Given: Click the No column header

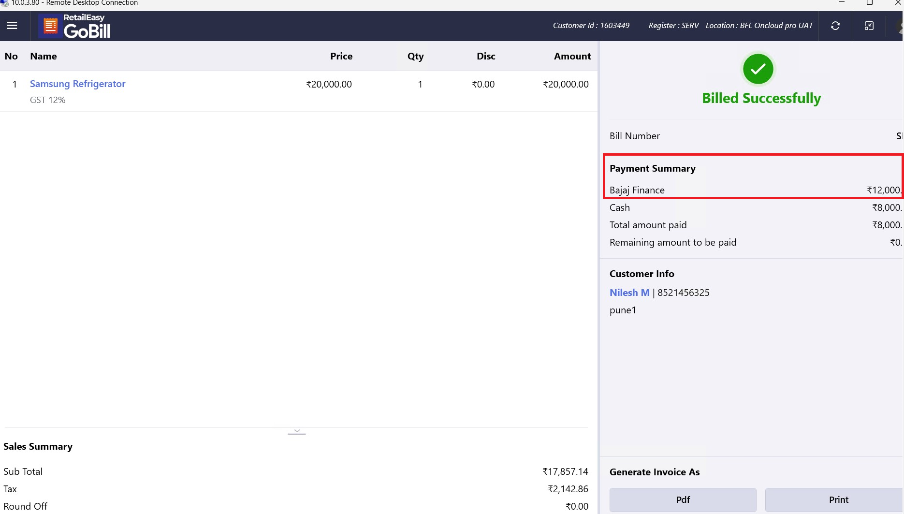Looking at the screenshot, I should tap(11, 56).
